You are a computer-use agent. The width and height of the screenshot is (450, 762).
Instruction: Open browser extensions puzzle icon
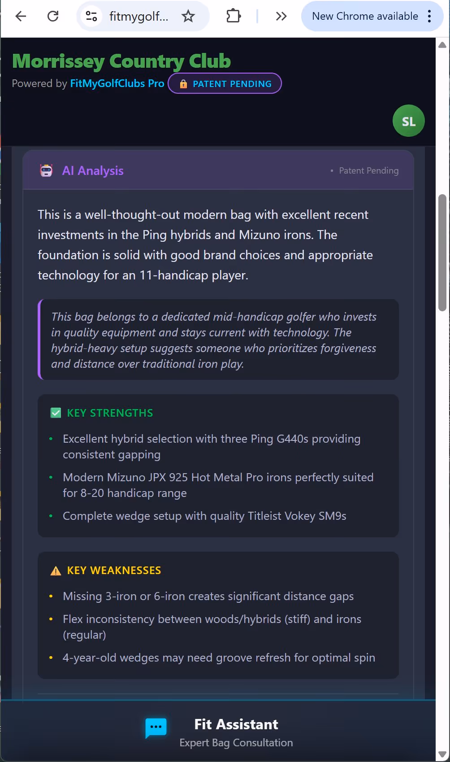(x=233, y=16)
